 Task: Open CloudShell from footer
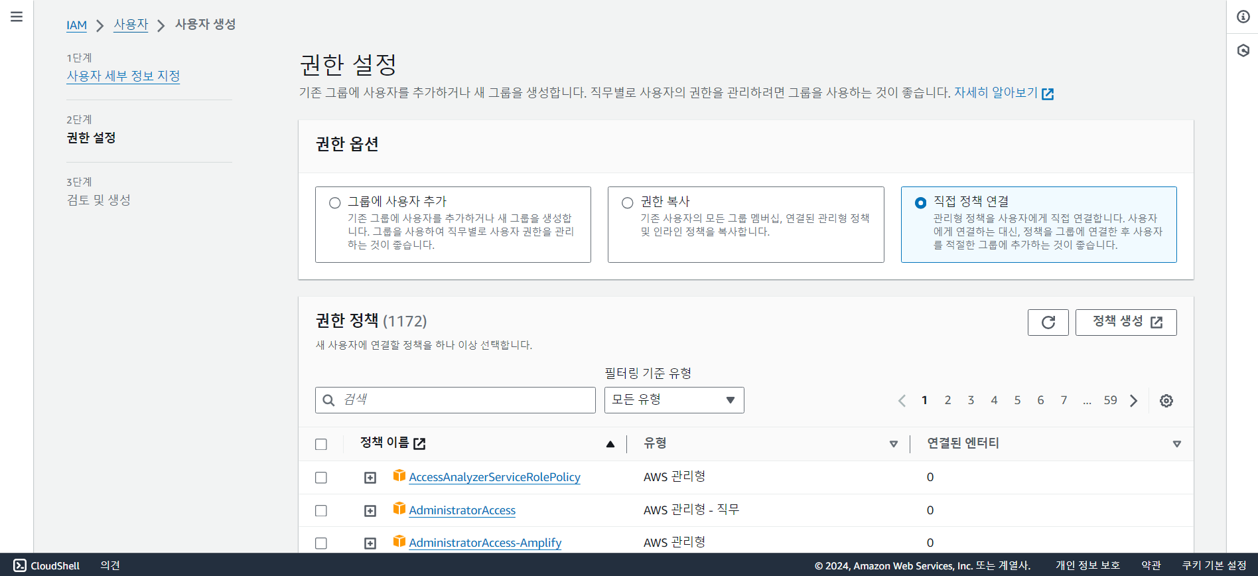tap(46, 565)
